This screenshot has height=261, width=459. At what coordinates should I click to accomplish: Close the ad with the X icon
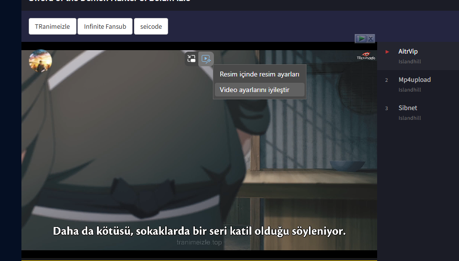pos(371,38)
